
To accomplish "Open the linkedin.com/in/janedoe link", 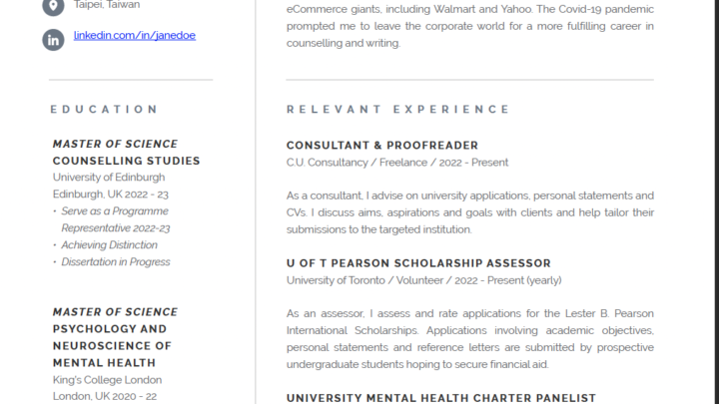I will pyautogui.click(x=135, y=35).
